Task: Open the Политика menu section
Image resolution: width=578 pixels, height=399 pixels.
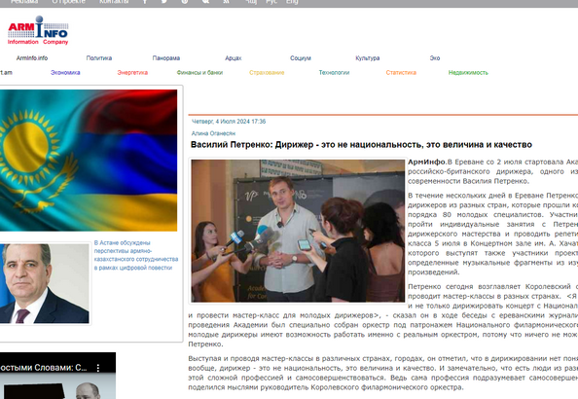Action: 99,57
